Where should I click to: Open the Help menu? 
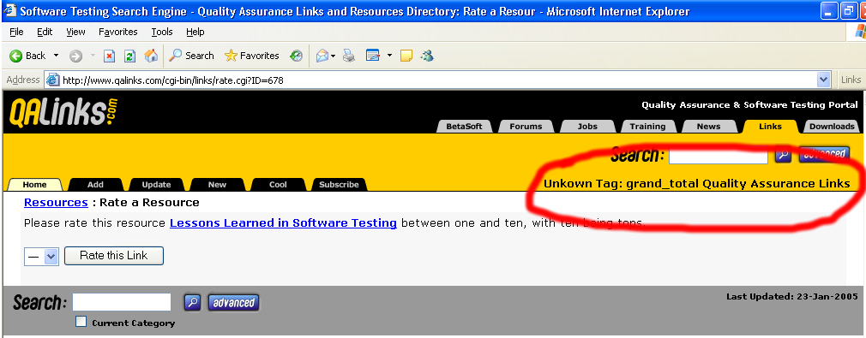(x=195, y=32)
